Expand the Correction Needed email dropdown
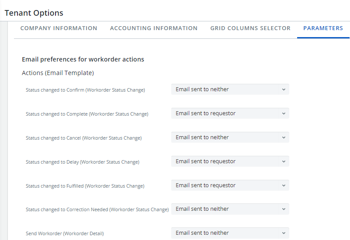The image size is (350, 240). [x=230, y=209]
